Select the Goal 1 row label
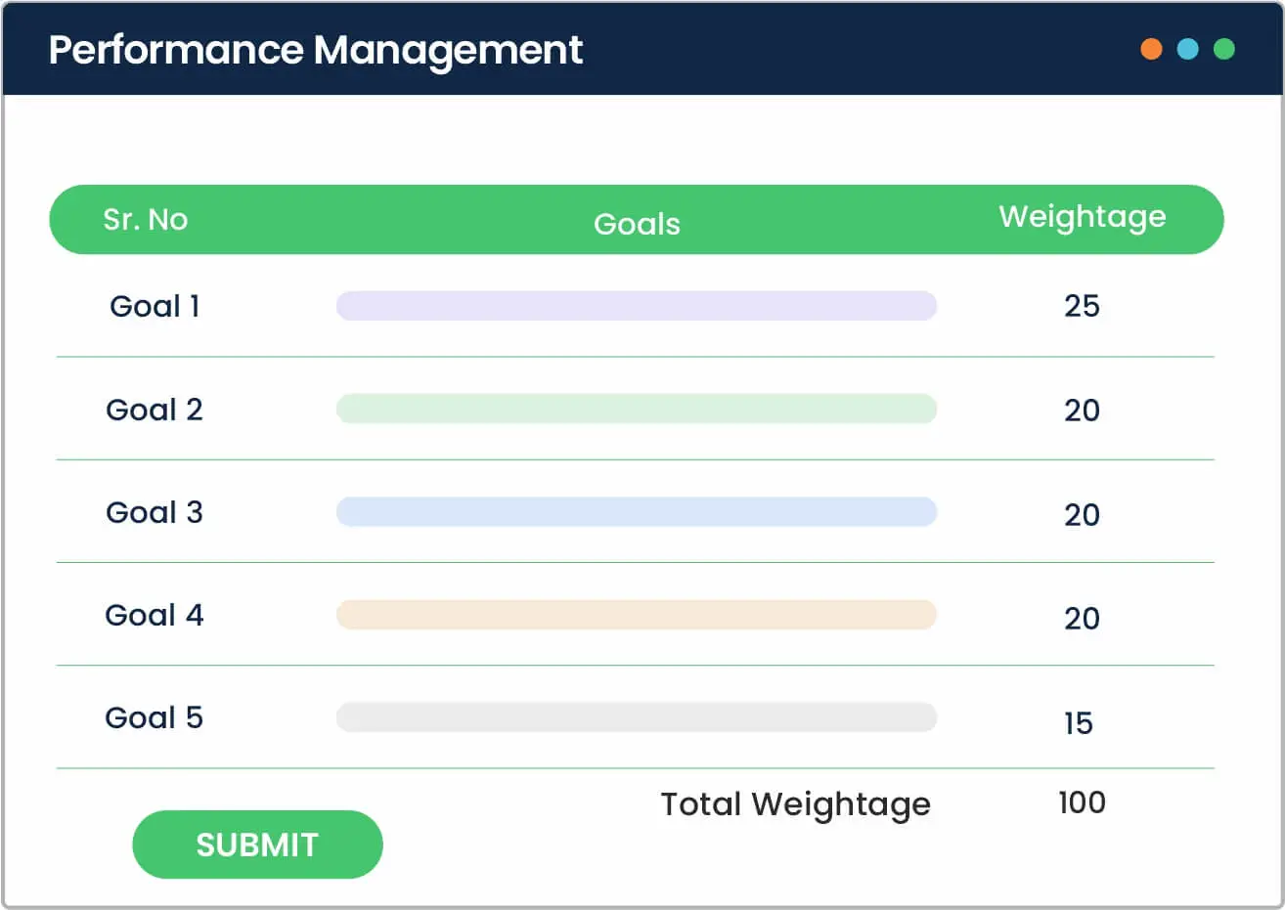 [x=155, y=306]
